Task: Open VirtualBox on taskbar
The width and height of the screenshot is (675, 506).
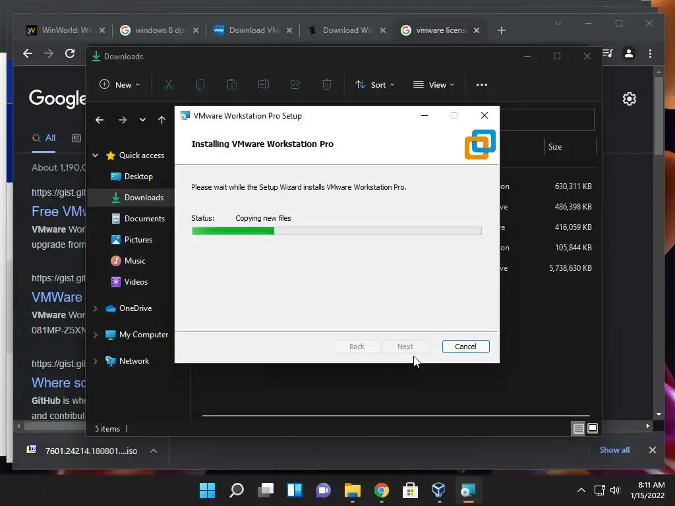Action: tap(438, 490)
